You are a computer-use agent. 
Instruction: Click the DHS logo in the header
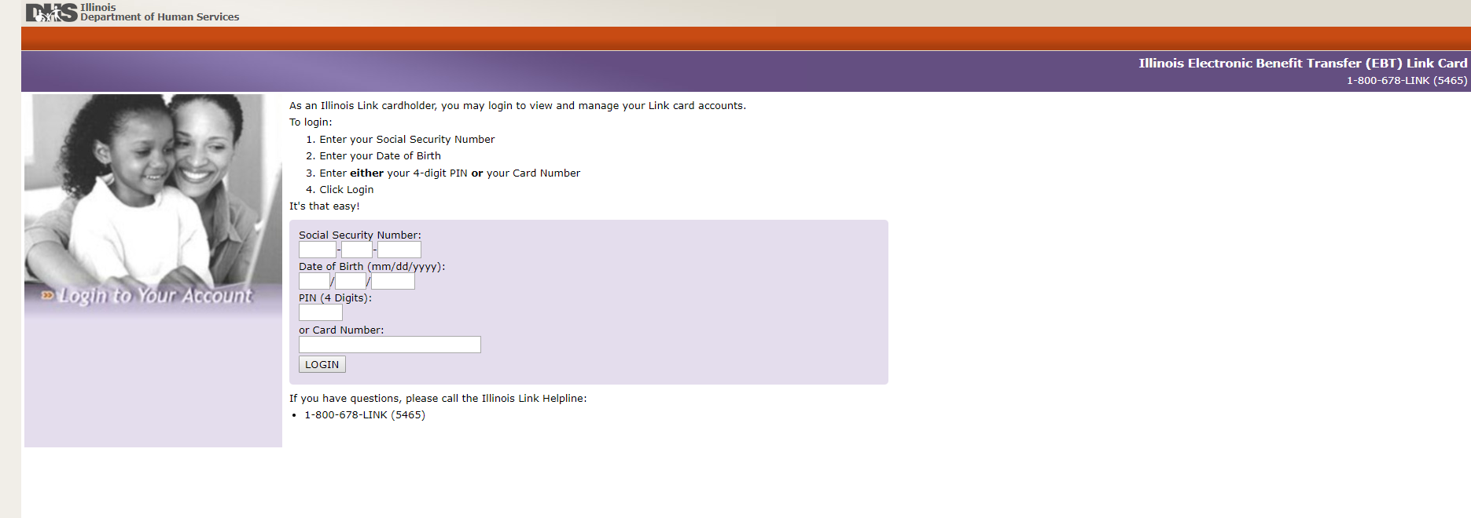(51, 13)
